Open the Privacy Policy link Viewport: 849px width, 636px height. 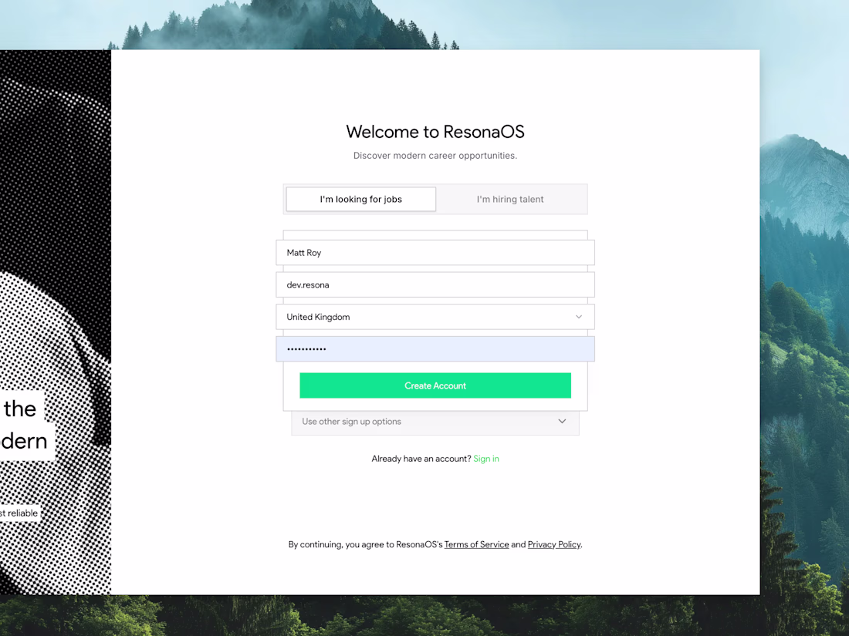coord(554,544)
